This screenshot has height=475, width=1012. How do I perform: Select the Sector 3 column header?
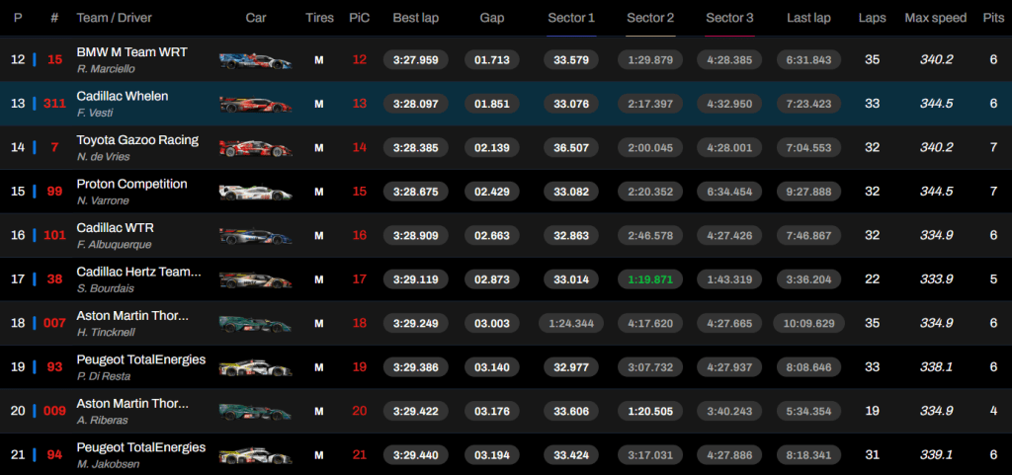[x=729, y=18]
